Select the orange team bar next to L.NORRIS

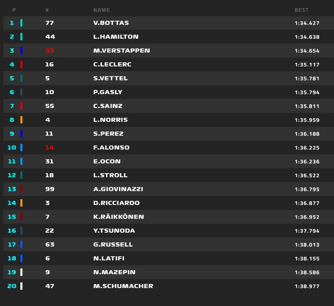tap(21, 120)
